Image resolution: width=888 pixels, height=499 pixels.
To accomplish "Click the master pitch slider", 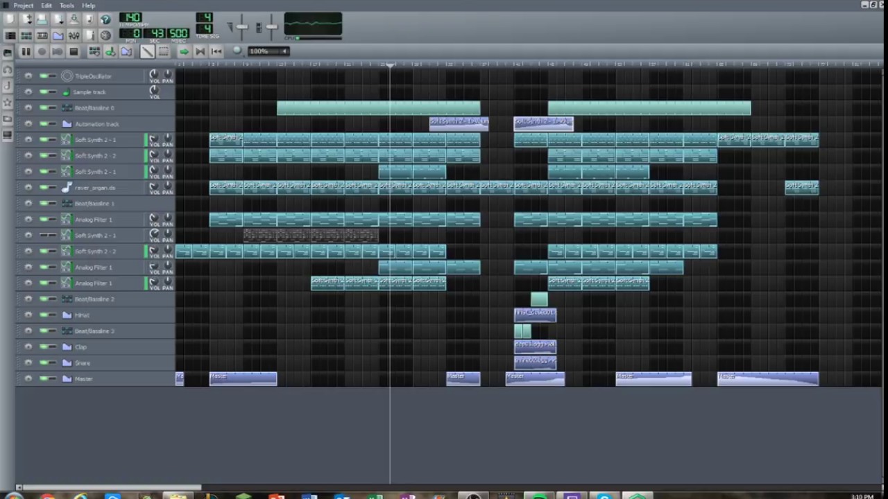I will (271, 27).
